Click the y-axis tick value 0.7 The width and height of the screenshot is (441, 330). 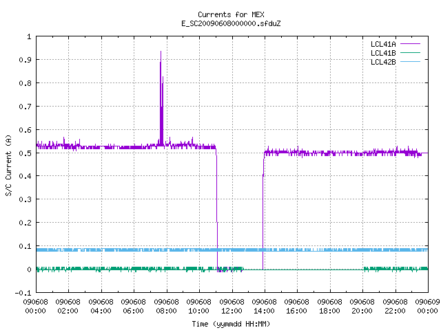25,107
